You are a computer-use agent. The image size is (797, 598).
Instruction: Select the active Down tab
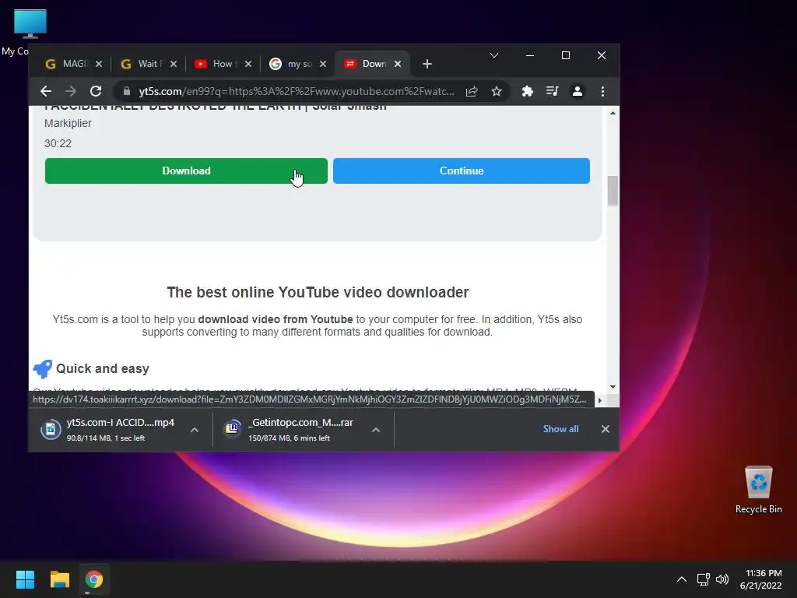(374, 64)
